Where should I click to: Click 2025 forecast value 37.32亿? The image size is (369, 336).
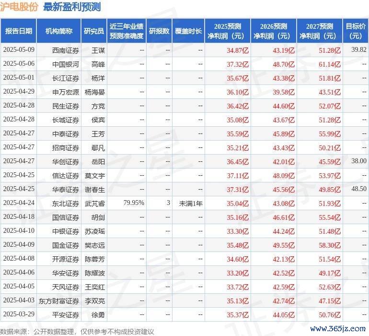[238, 64]
